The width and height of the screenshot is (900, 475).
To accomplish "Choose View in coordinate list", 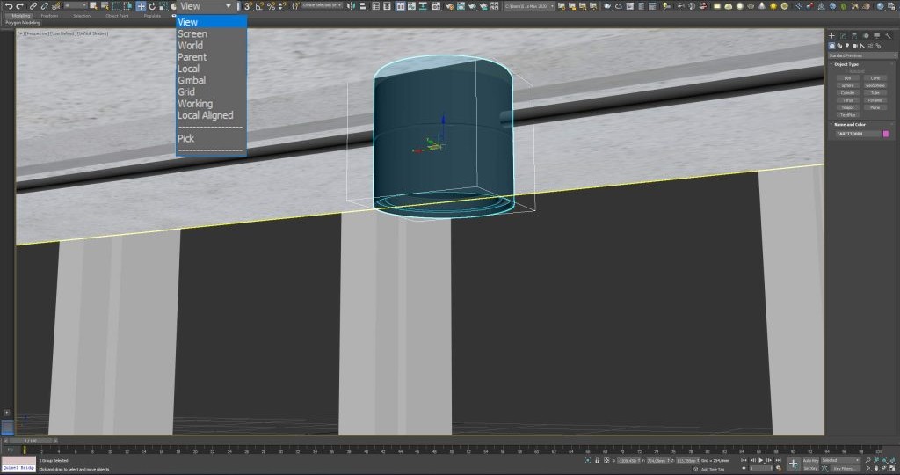I will (x=211, y=22).
